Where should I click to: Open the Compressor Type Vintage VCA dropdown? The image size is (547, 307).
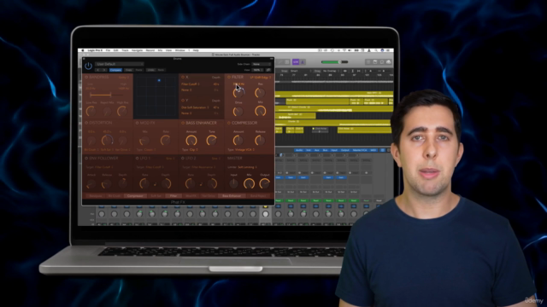245,150
